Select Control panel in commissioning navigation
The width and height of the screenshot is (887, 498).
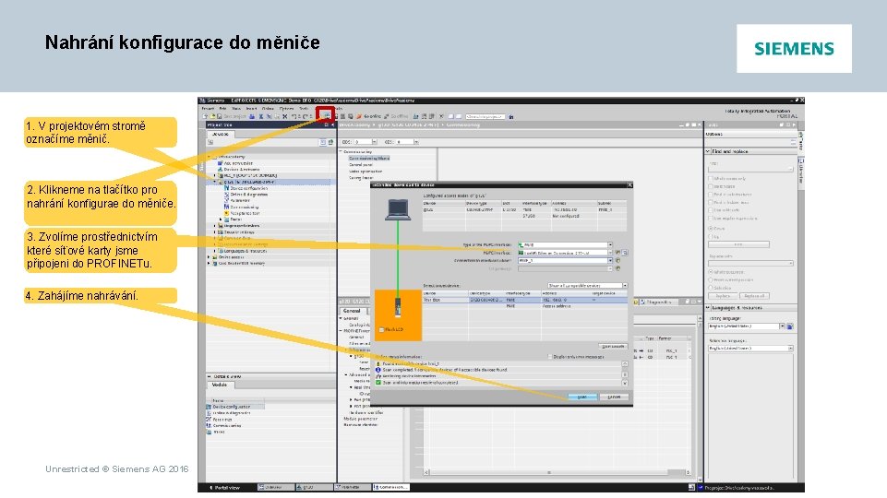[361, 164]
